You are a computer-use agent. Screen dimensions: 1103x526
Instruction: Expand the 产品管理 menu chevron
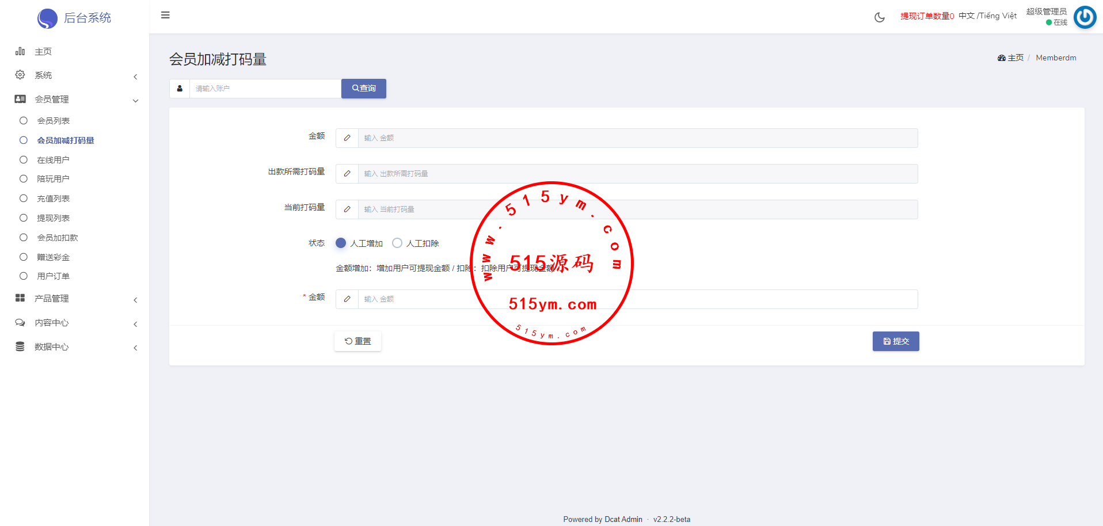click(135, 300)
